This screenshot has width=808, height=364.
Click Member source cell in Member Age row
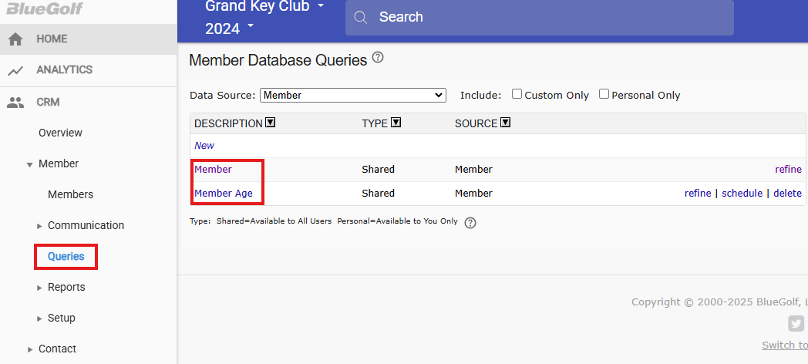point(473,194)
